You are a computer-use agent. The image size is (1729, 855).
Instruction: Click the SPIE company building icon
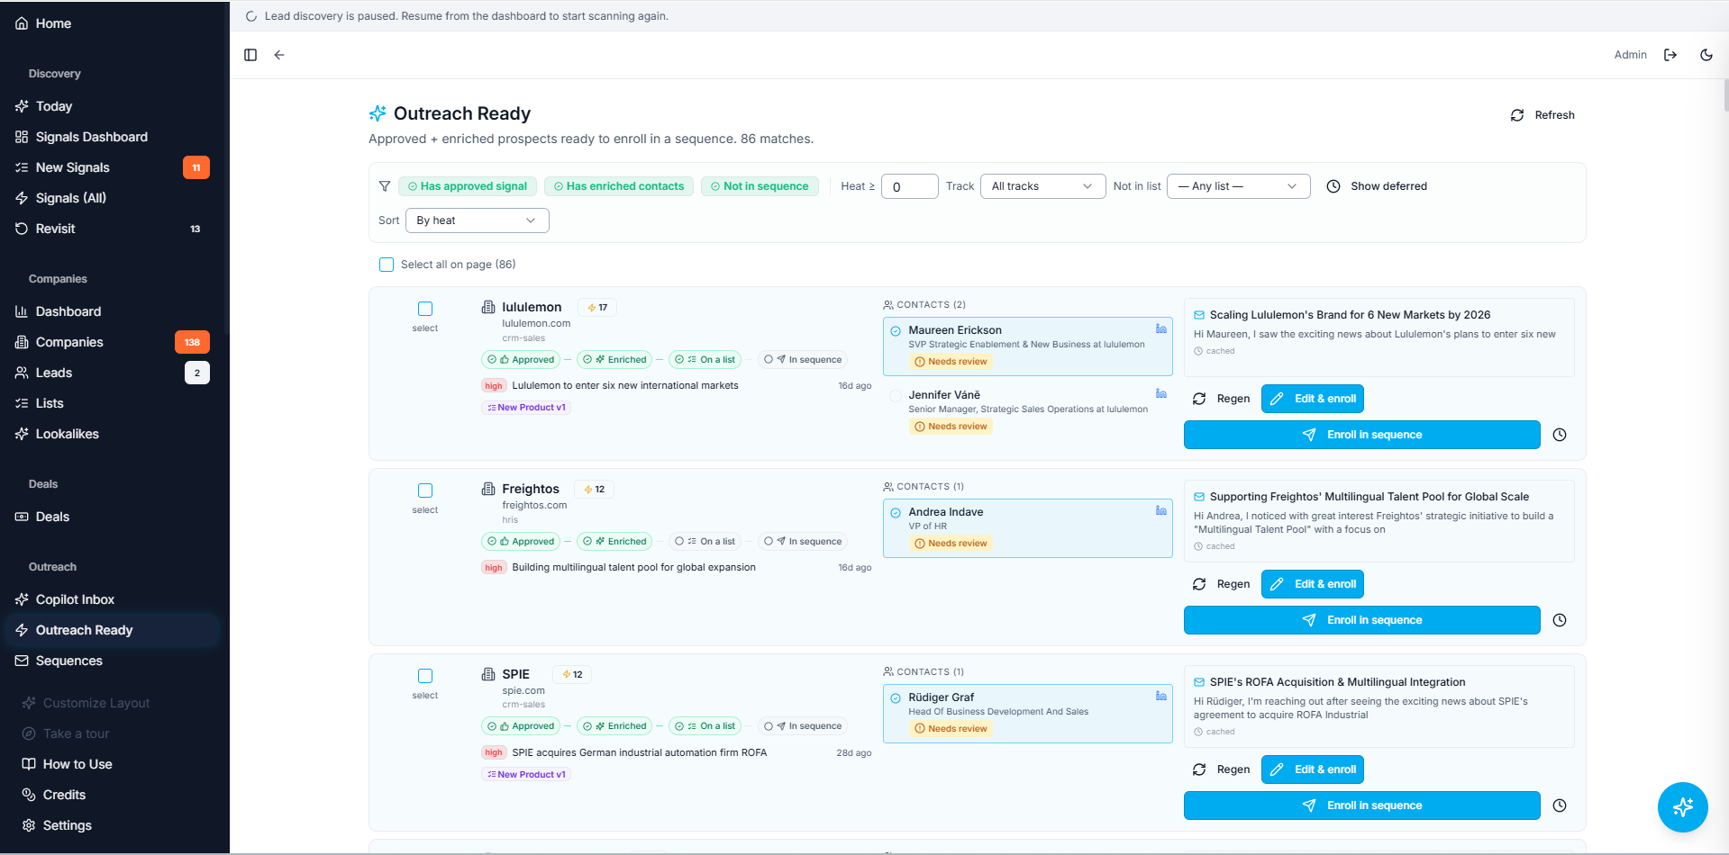tap(488, 674)
